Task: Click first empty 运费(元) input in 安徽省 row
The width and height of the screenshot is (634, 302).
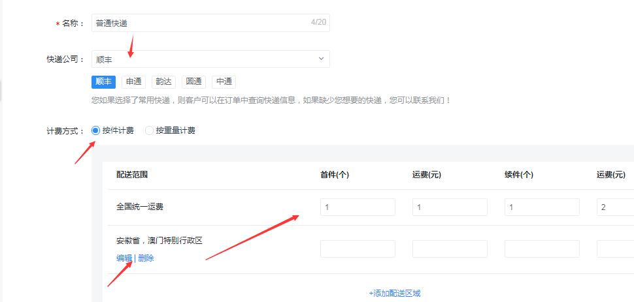Action: pyautogui.click(x=450, y=249)
